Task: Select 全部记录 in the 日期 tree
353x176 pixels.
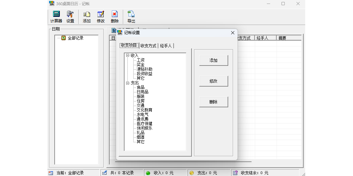Action: coord(76,38)
